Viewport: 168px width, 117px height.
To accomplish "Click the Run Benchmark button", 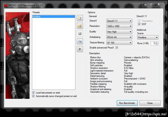I will pos(127,103).
